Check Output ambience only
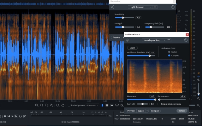202x126 pixels. [159, 104]
